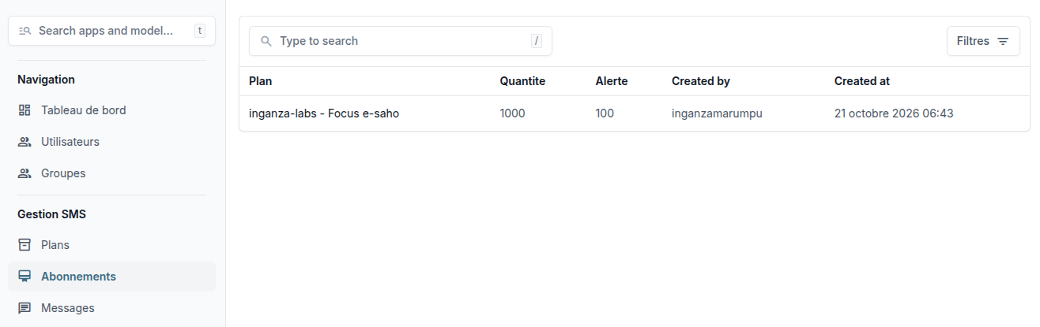The width and height of the screenshot is (1040, 327).
Task: Click the magnifier icon in table search
Action: tap(266, 41)
